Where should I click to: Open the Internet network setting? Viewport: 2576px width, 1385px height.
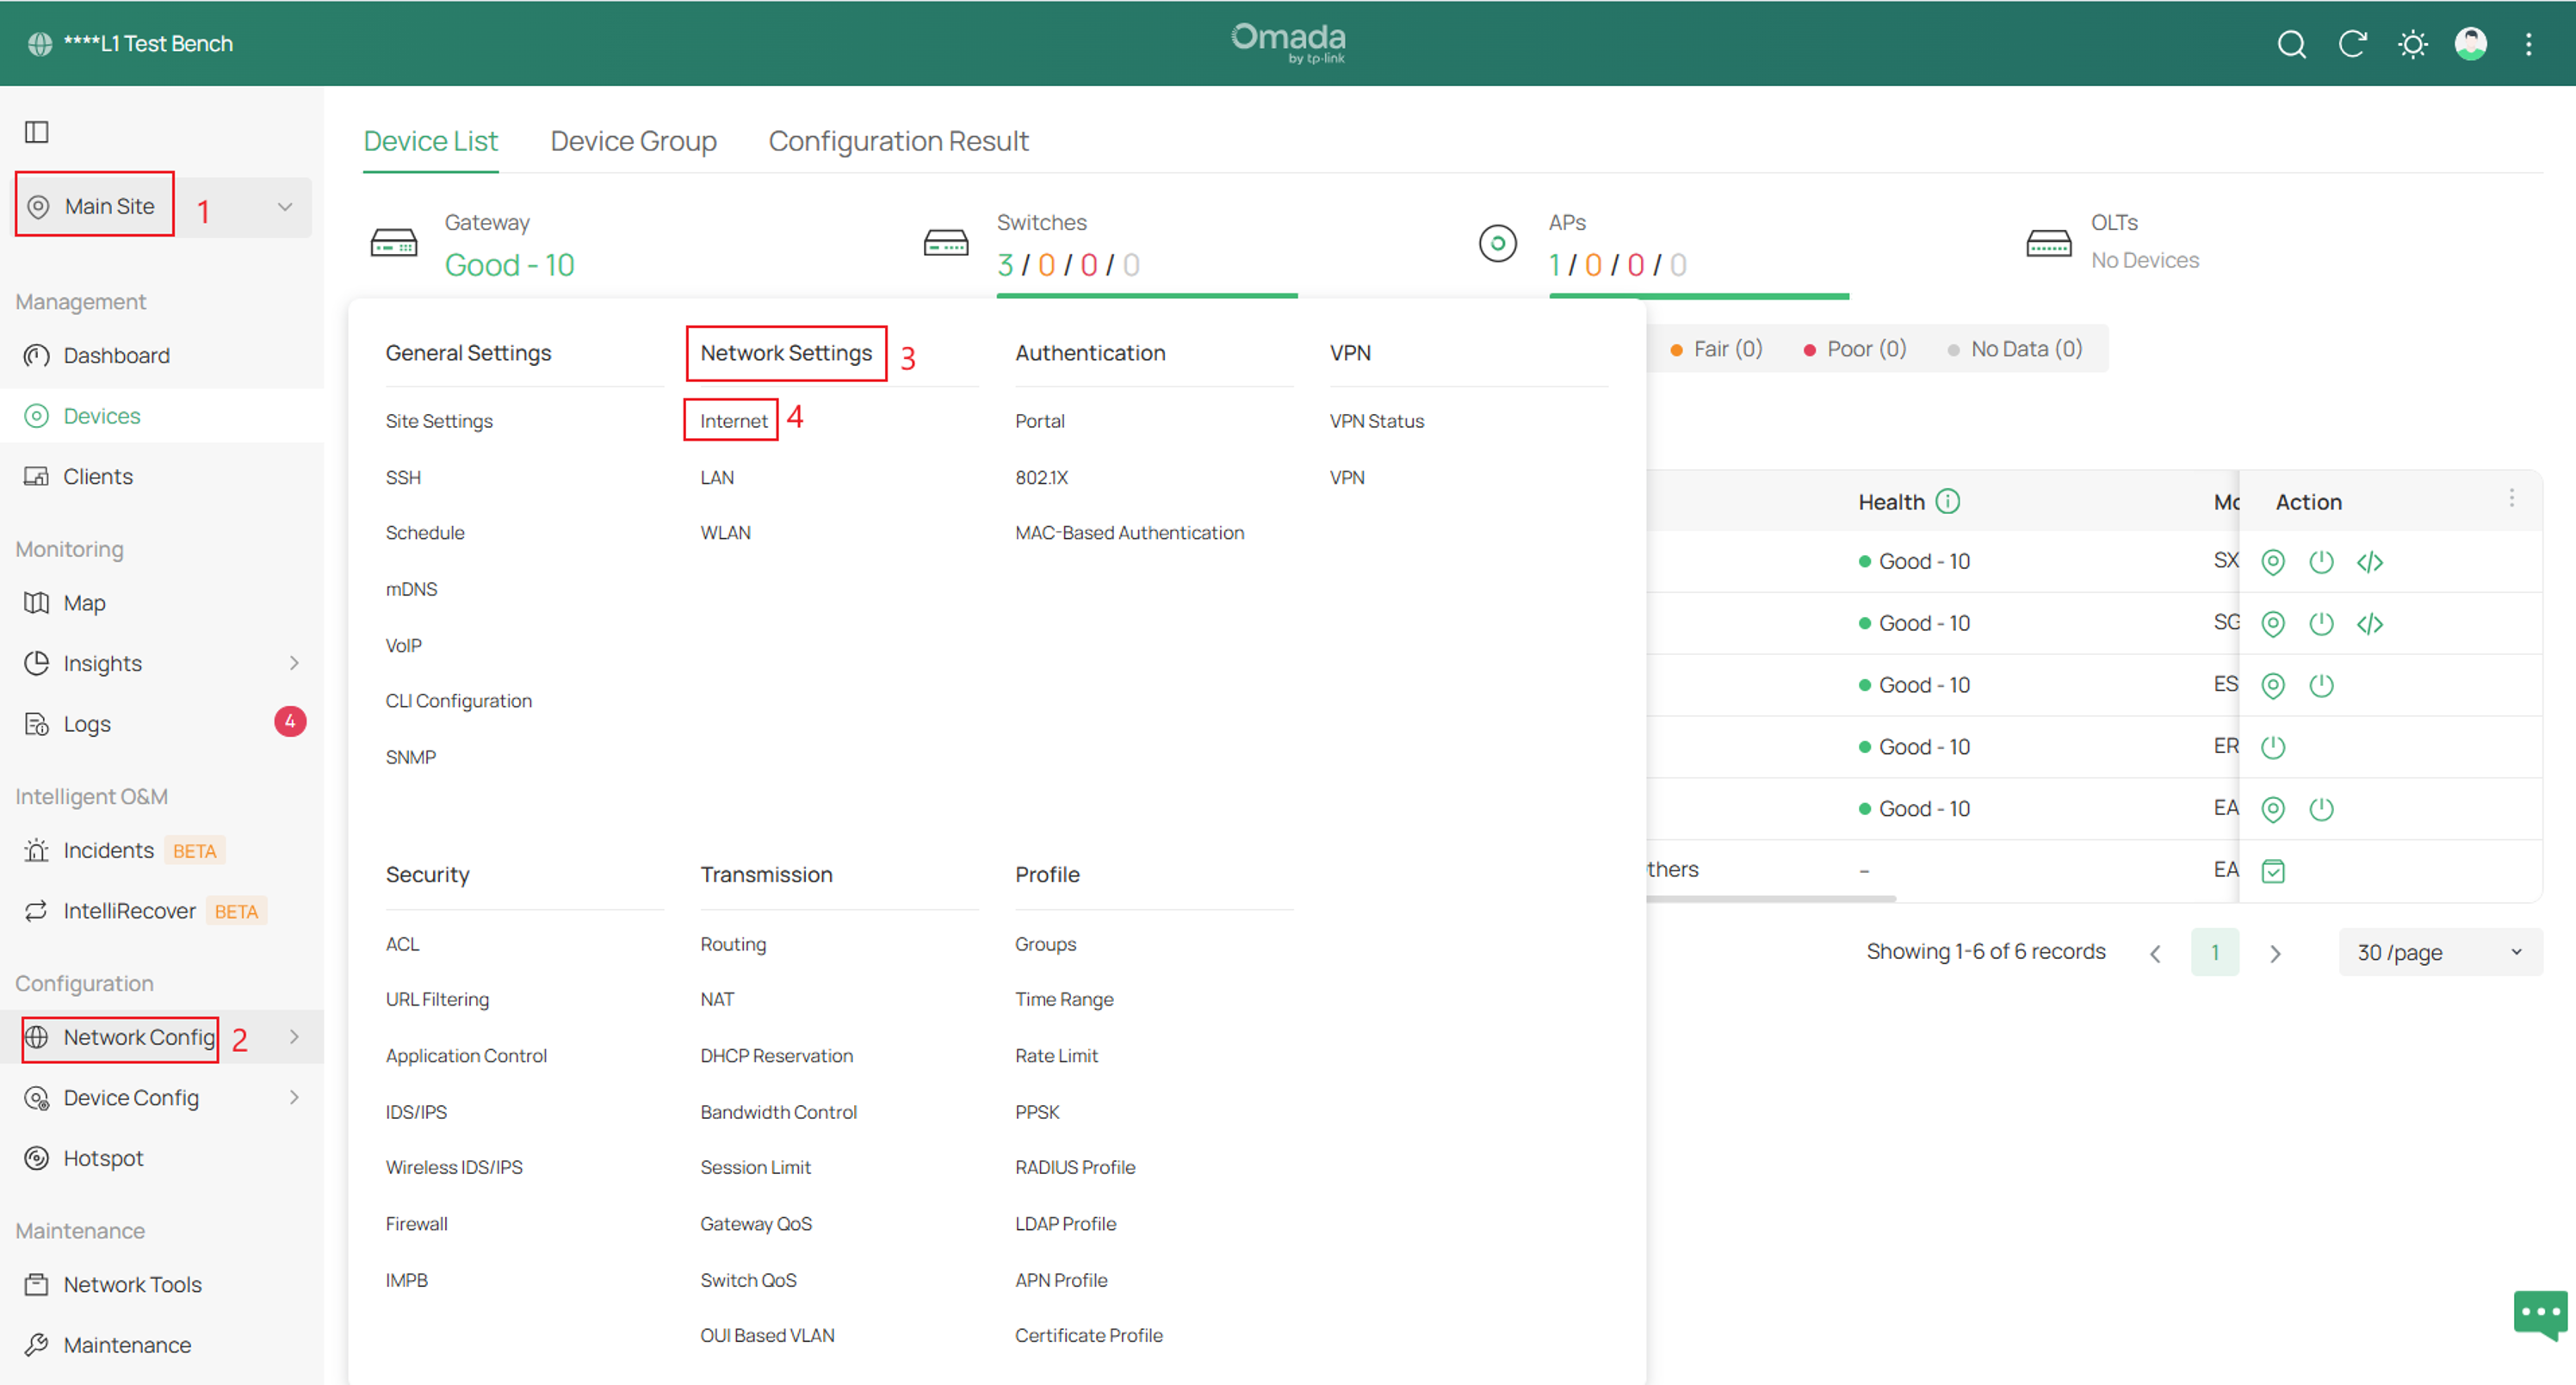click(733, 421)
